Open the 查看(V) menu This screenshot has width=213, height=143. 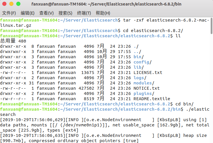click(47, 13)
